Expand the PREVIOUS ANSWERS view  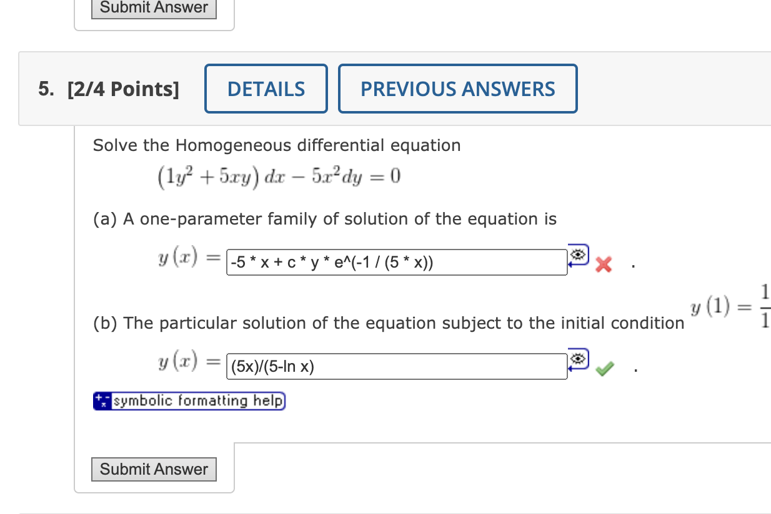[x=457, y=89]
